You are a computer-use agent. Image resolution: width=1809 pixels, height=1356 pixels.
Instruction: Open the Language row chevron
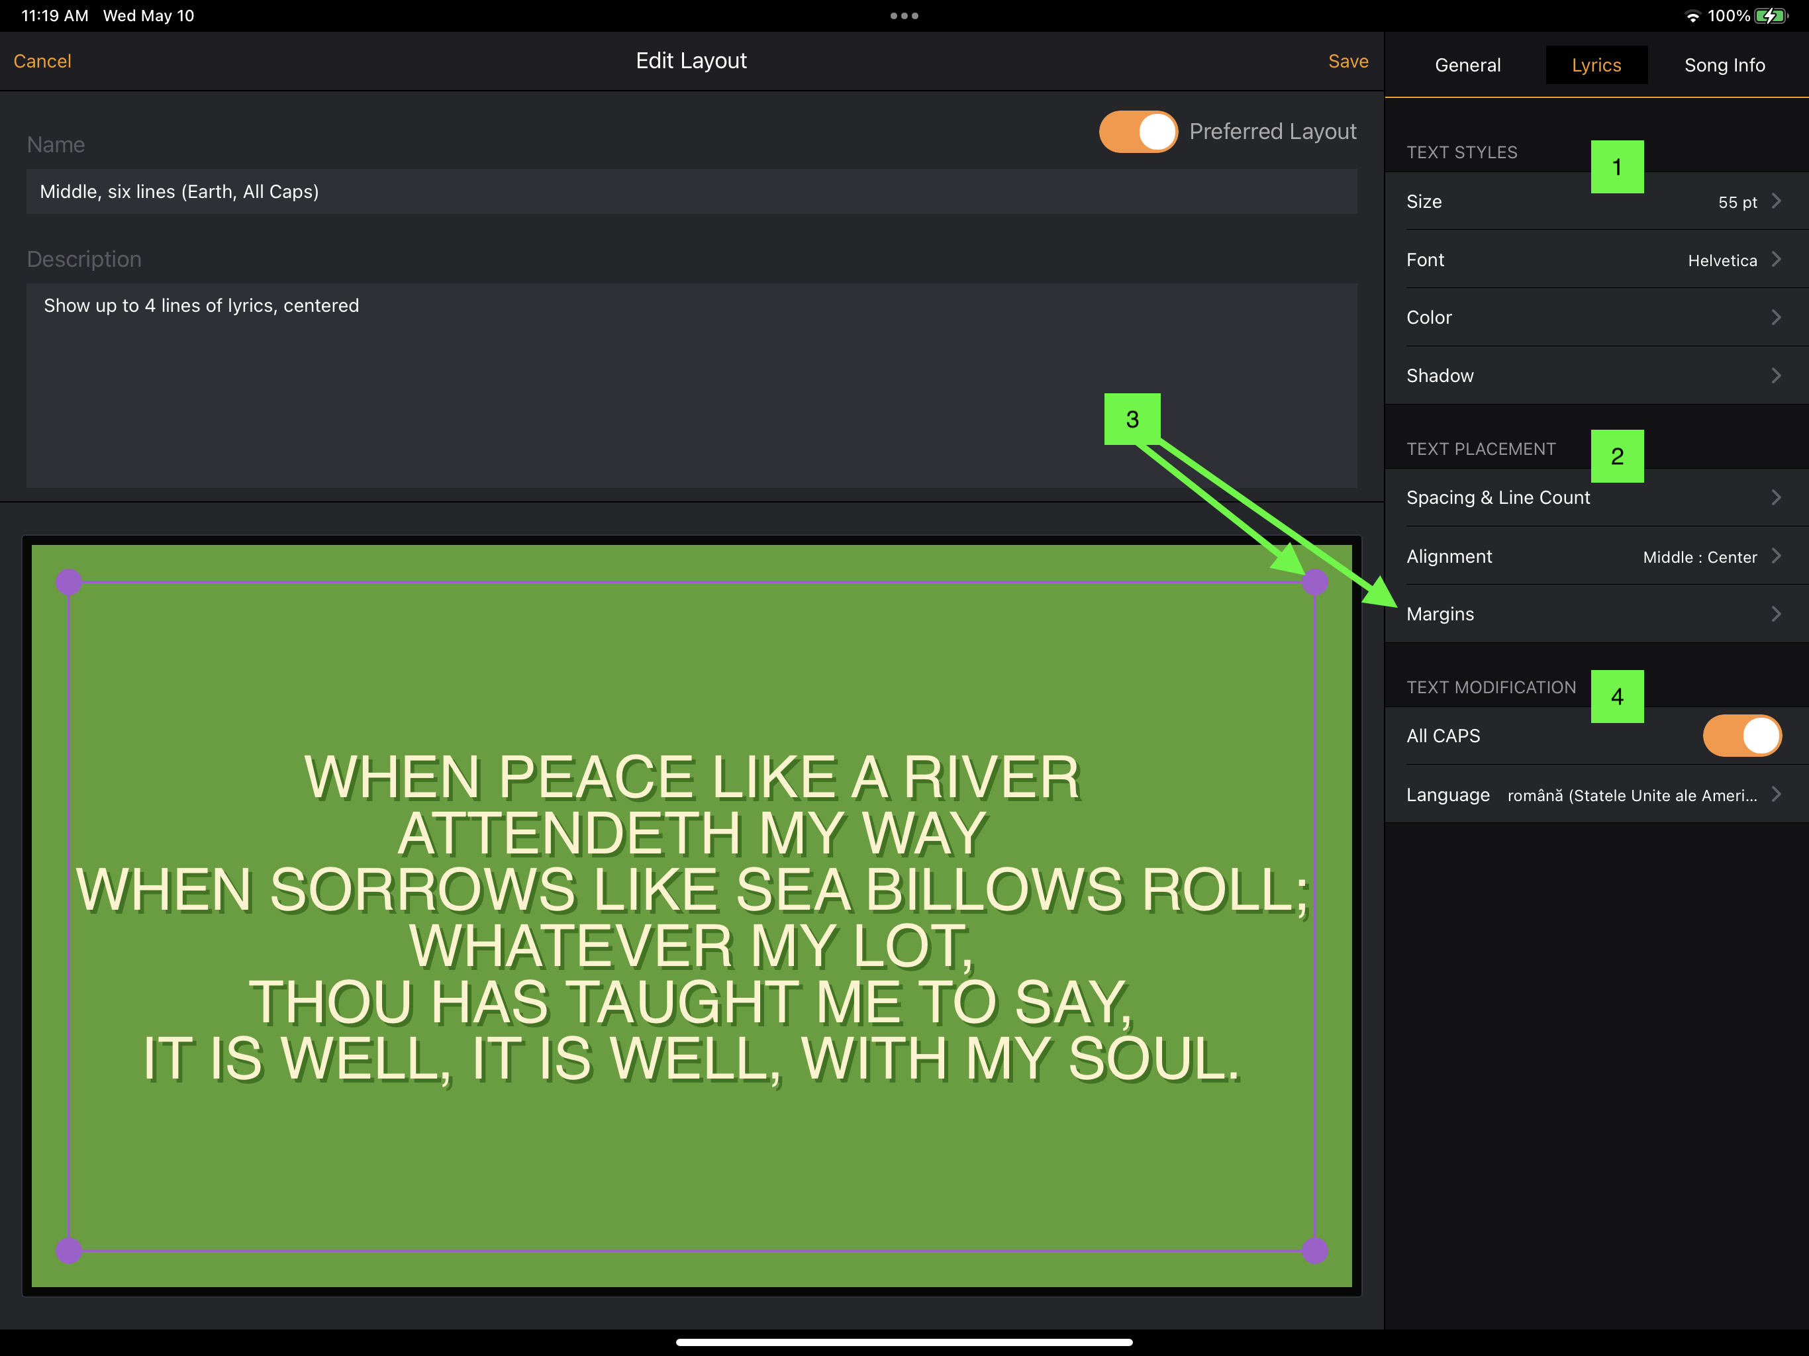point(1775,794)
